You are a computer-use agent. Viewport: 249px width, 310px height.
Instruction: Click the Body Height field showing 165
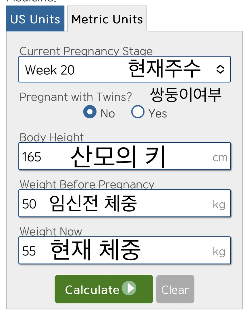click(x=124, y=156)
